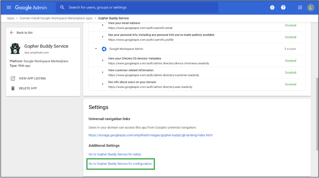The width and height of the screenshot is (319, 178).
Task: Click the 3 scopes label
Action: coord(290,49)
